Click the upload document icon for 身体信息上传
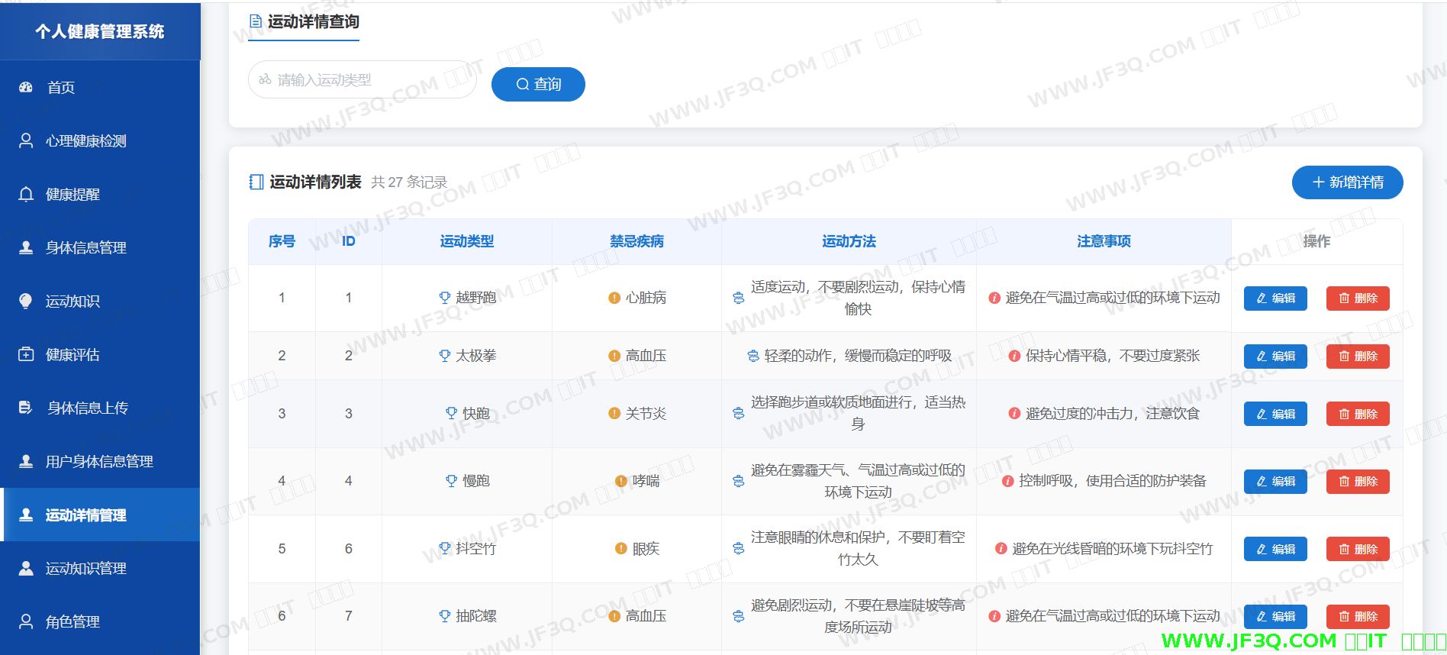 click(x=26, y=408)
